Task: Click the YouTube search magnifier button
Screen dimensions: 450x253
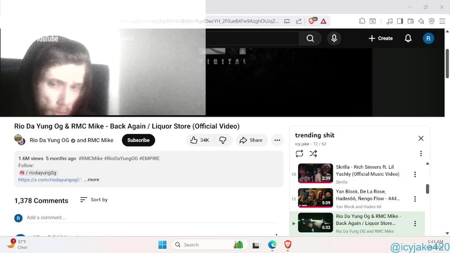Action: coord(310,38)
